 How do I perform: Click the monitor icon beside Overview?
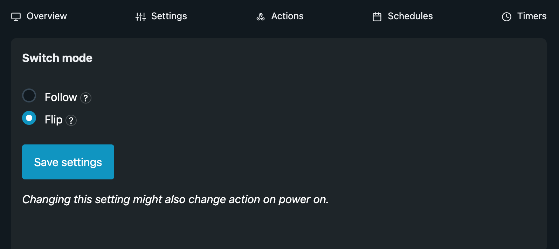click(x=16, y=16)
